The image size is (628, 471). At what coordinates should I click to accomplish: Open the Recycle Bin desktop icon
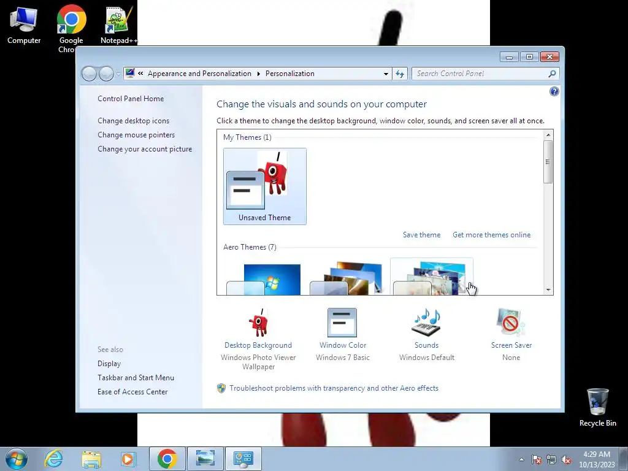(597, 408)
